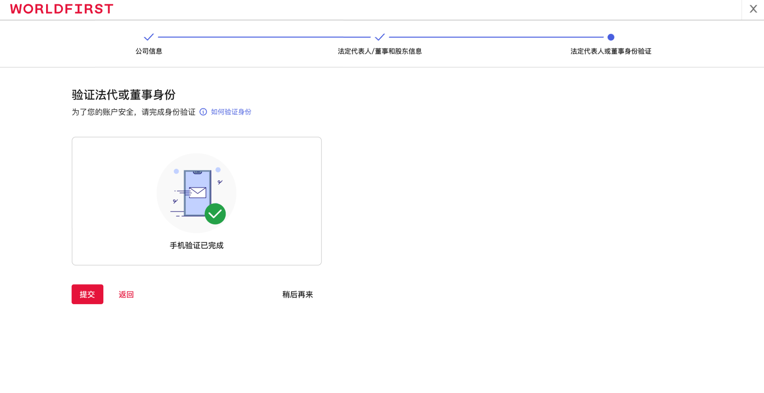Click the phone with envelope illustration
This screenshot has width=764, height=393.
tap(197, 193)
